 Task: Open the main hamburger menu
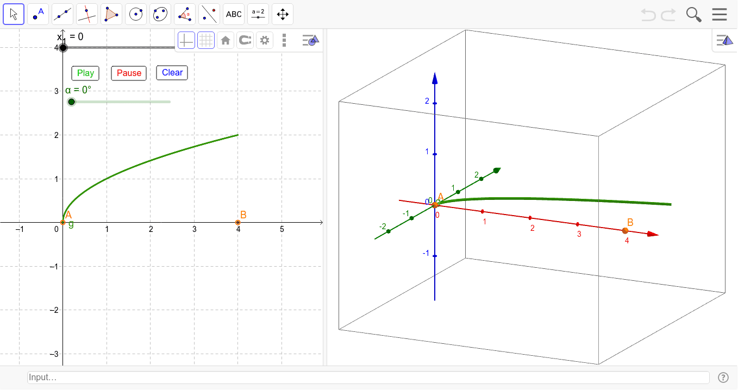tap(720, 14)
